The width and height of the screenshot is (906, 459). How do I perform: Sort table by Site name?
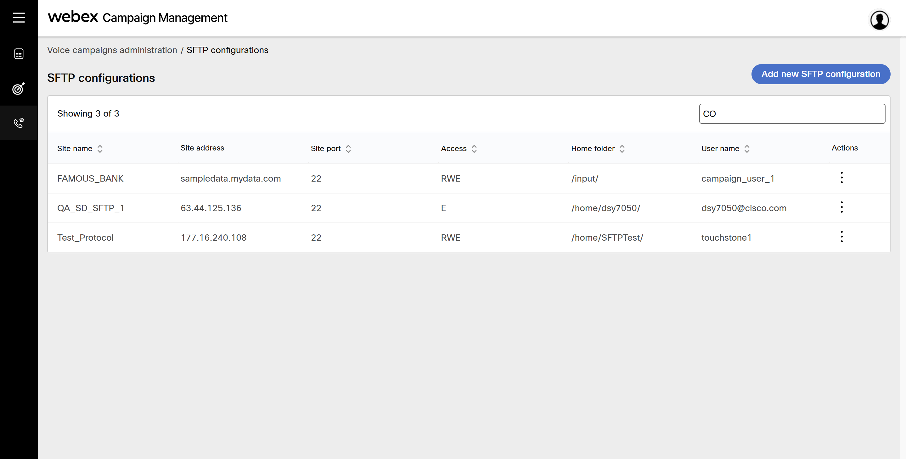(x=100, y=149)
